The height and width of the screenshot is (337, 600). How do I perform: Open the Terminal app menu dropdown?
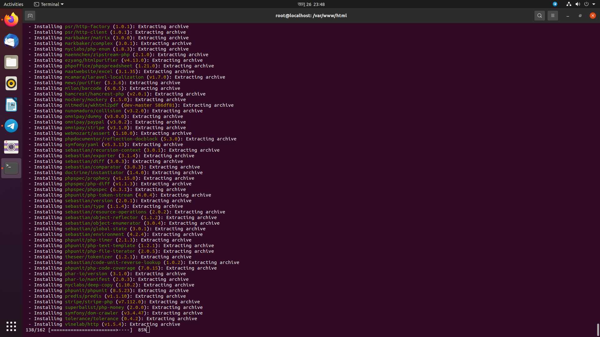[x=49, y=4]
